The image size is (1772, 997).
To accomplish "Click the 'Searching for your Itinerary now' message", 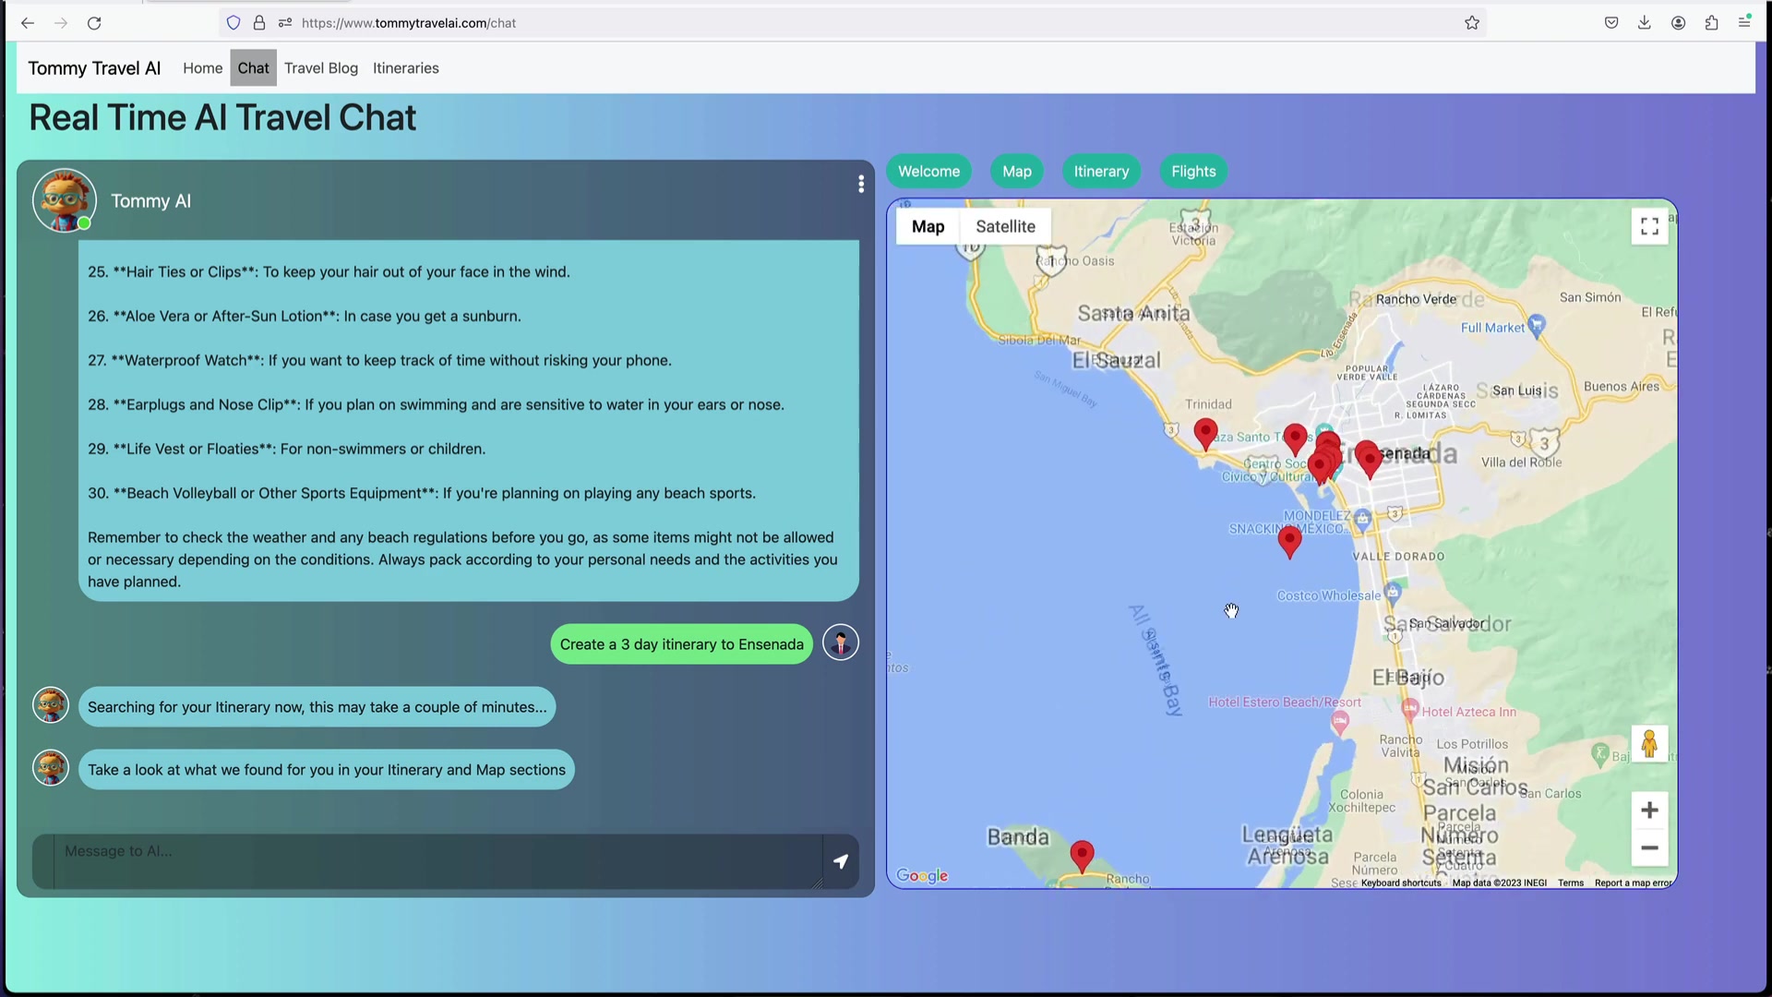I will click(317, 707).
